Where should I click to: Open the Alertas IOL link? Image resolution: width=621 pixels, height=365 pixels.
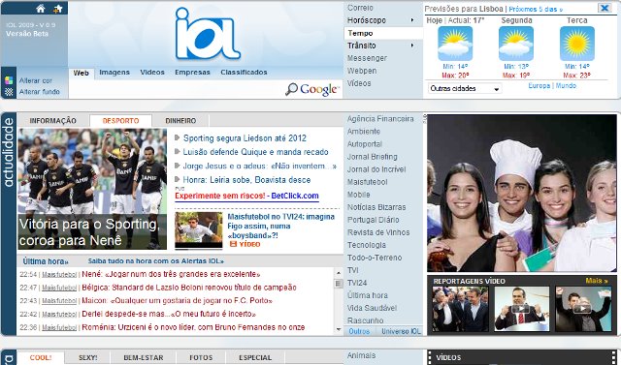155,261
